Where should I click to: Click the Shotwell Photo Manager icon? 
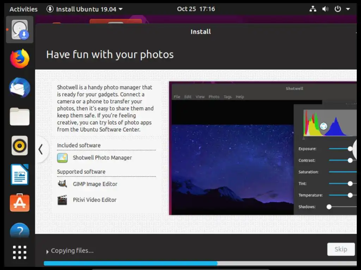point(62,158)
